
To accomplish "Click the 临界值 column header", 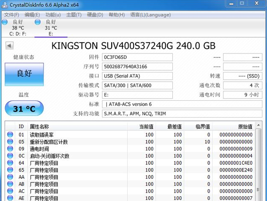I will (x=198, y=126).
